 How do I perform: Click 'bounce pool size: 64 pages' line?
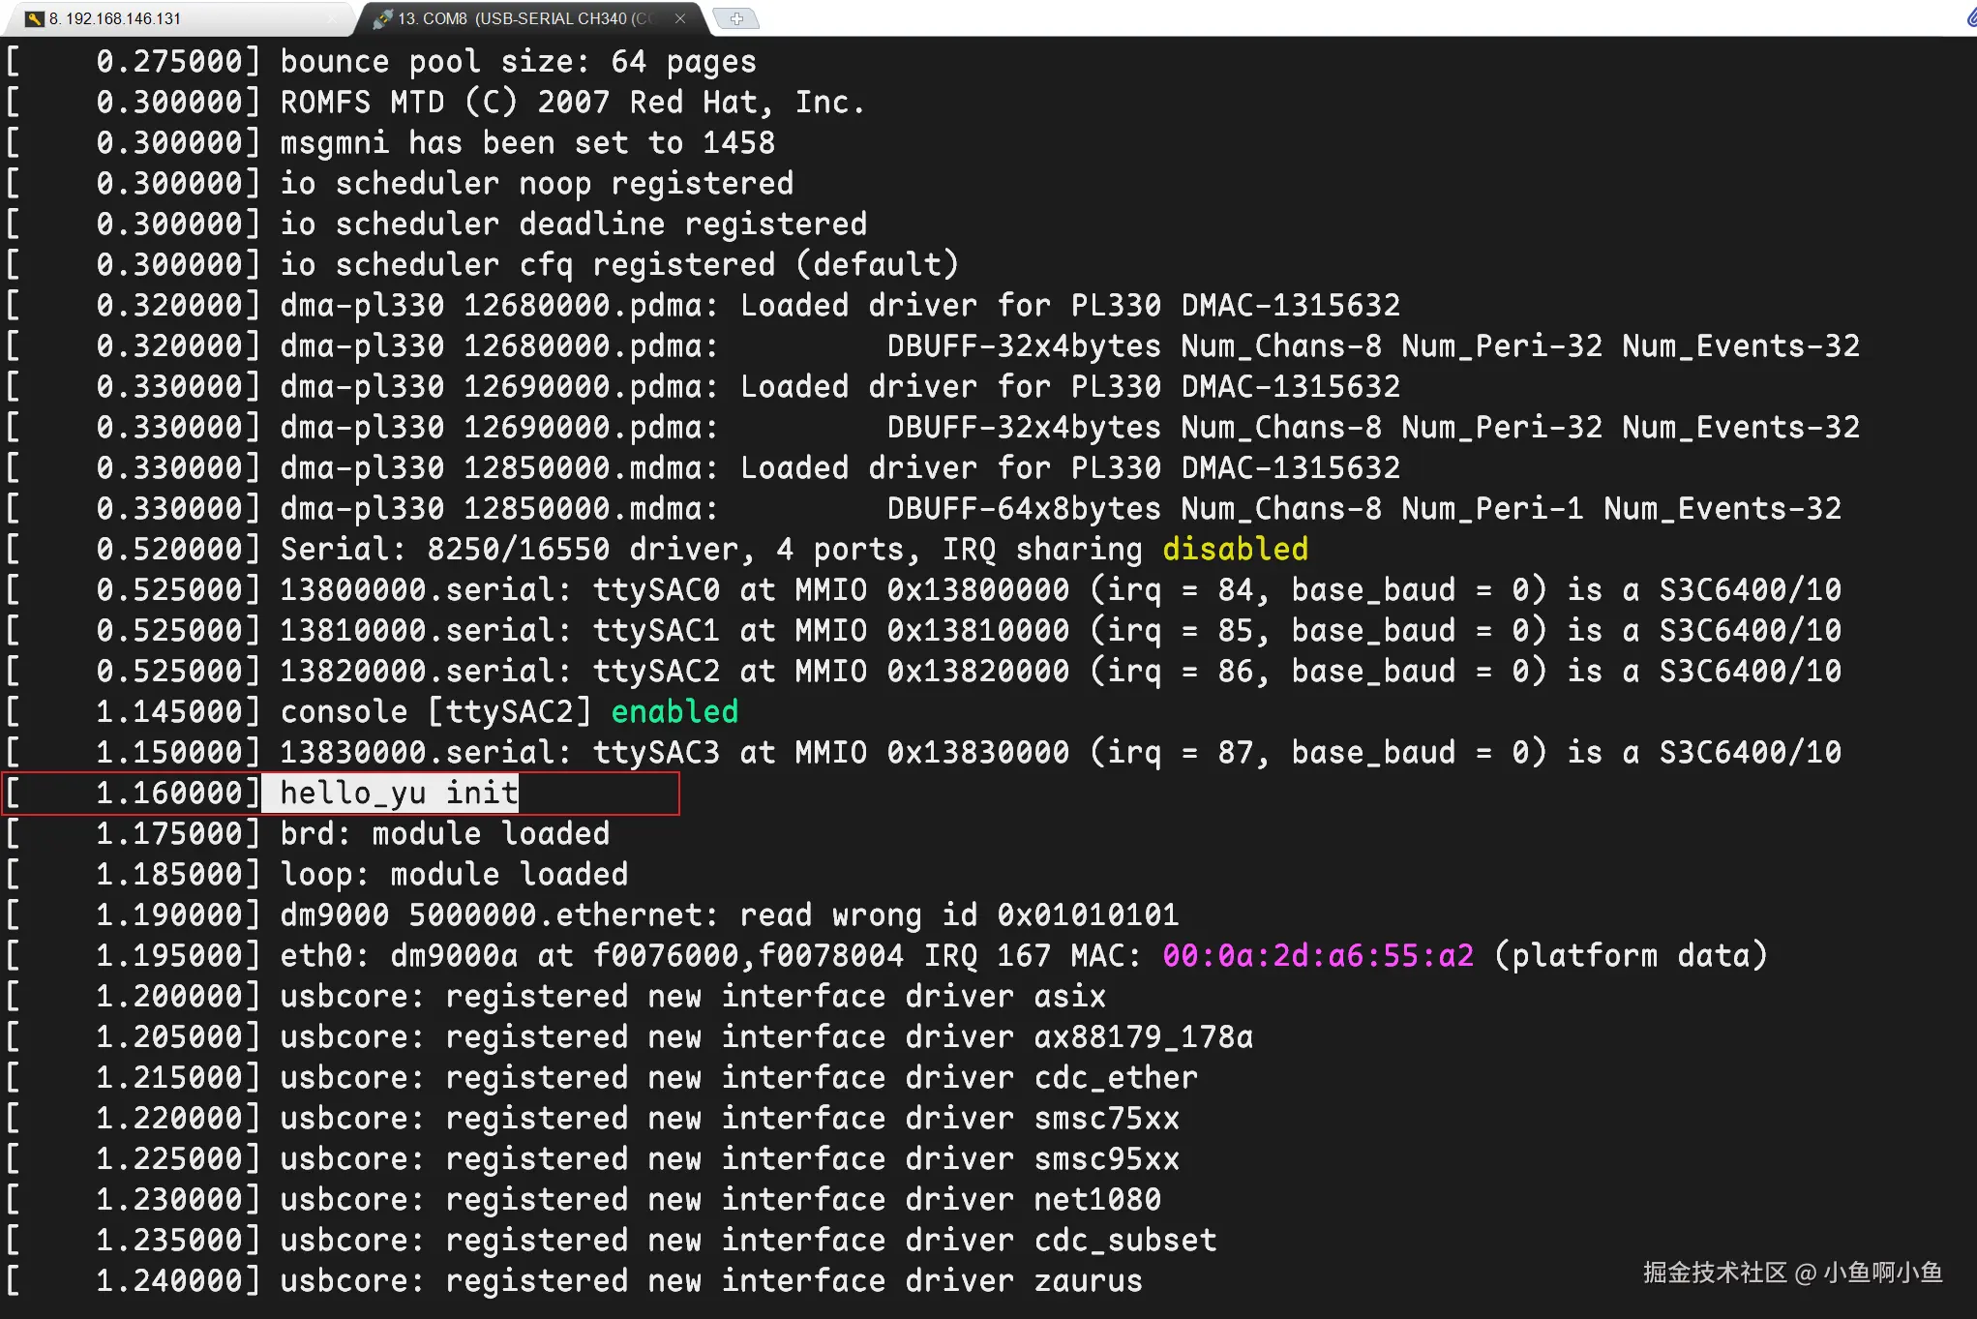(x=518, y=62)
